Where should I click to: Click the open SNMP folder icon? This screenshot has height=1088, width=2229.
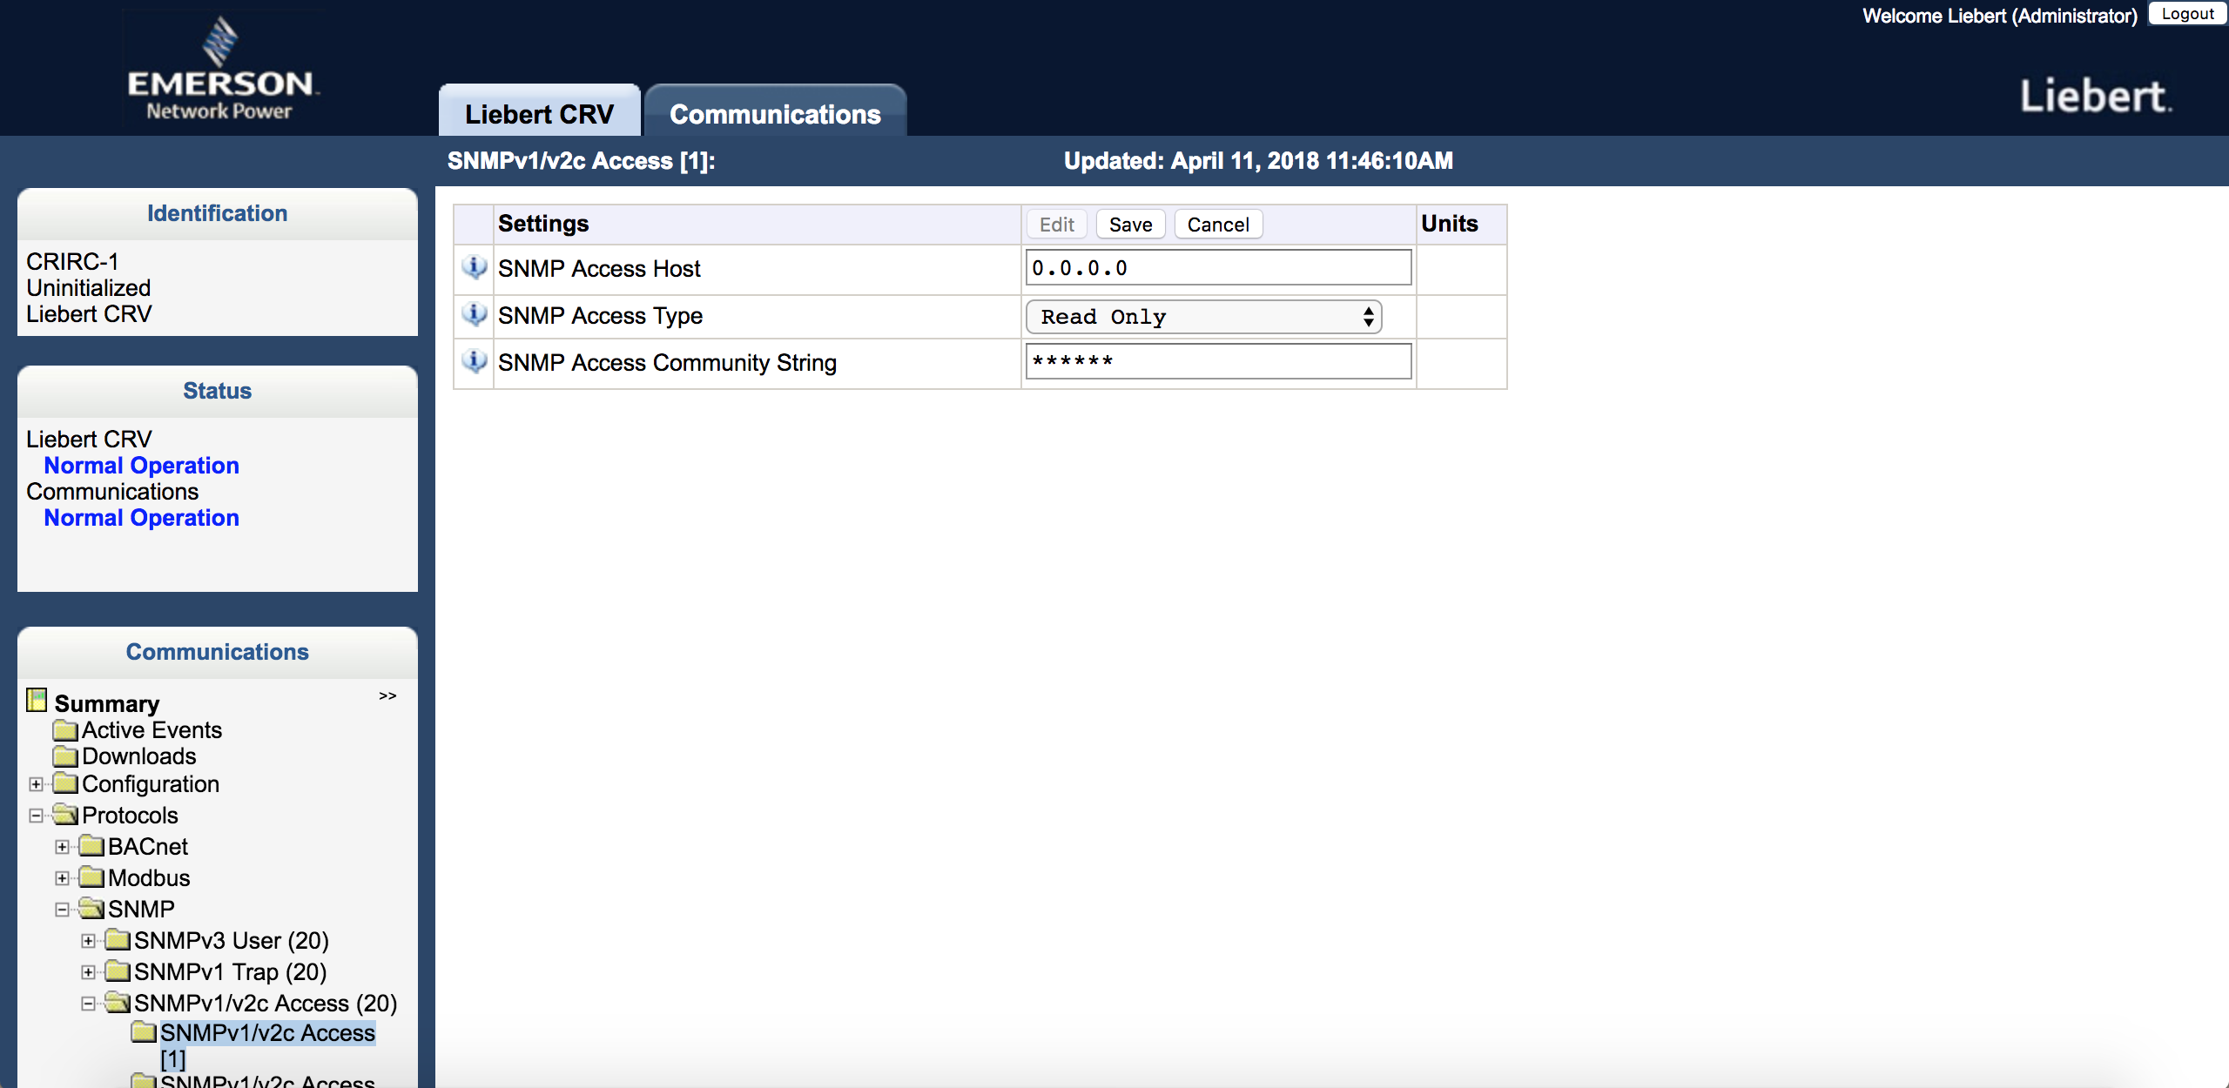91,909
